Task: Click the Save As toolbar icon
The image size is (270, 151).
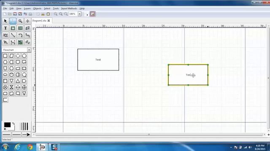Action: pyautogui.click(x=20, y=14)
